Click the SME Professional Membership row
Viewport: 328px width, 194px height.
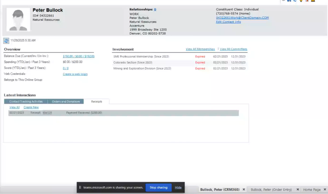[180, 57]
